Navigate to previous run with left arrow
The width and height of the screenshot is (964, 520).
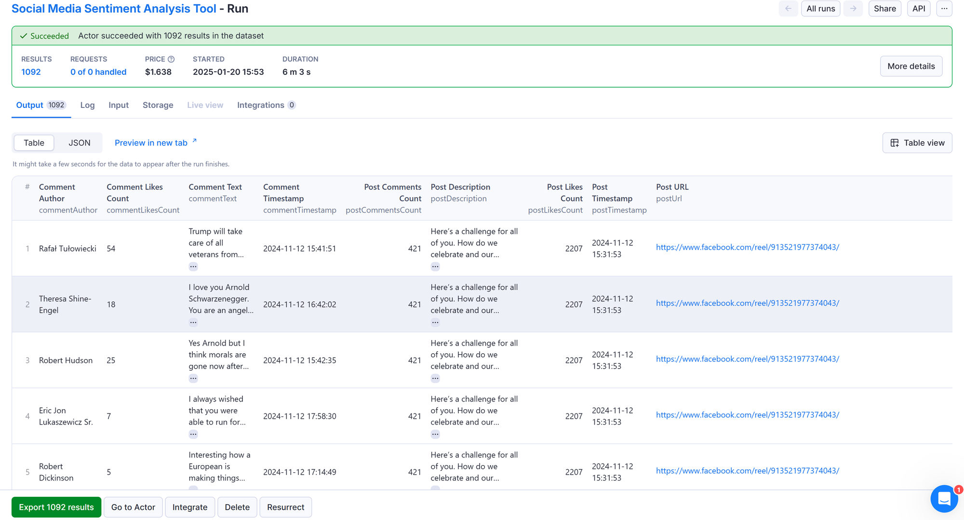point(788,8)
